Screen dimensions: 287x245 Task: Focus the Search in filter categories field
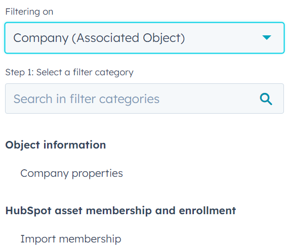pyautogui.click(x=144, y=99)
